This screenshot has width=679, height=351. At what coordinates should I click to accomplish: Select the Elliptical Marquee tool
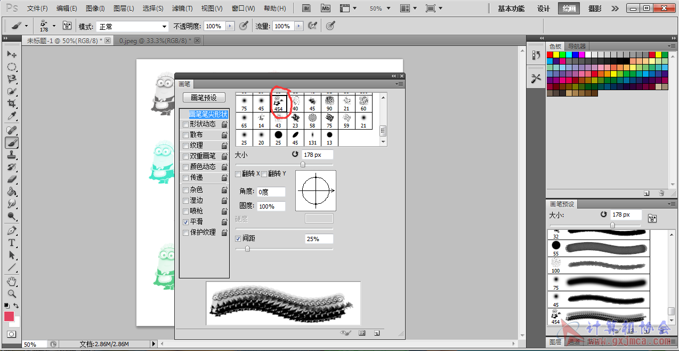pyautogui.click(x=11, y=67)
